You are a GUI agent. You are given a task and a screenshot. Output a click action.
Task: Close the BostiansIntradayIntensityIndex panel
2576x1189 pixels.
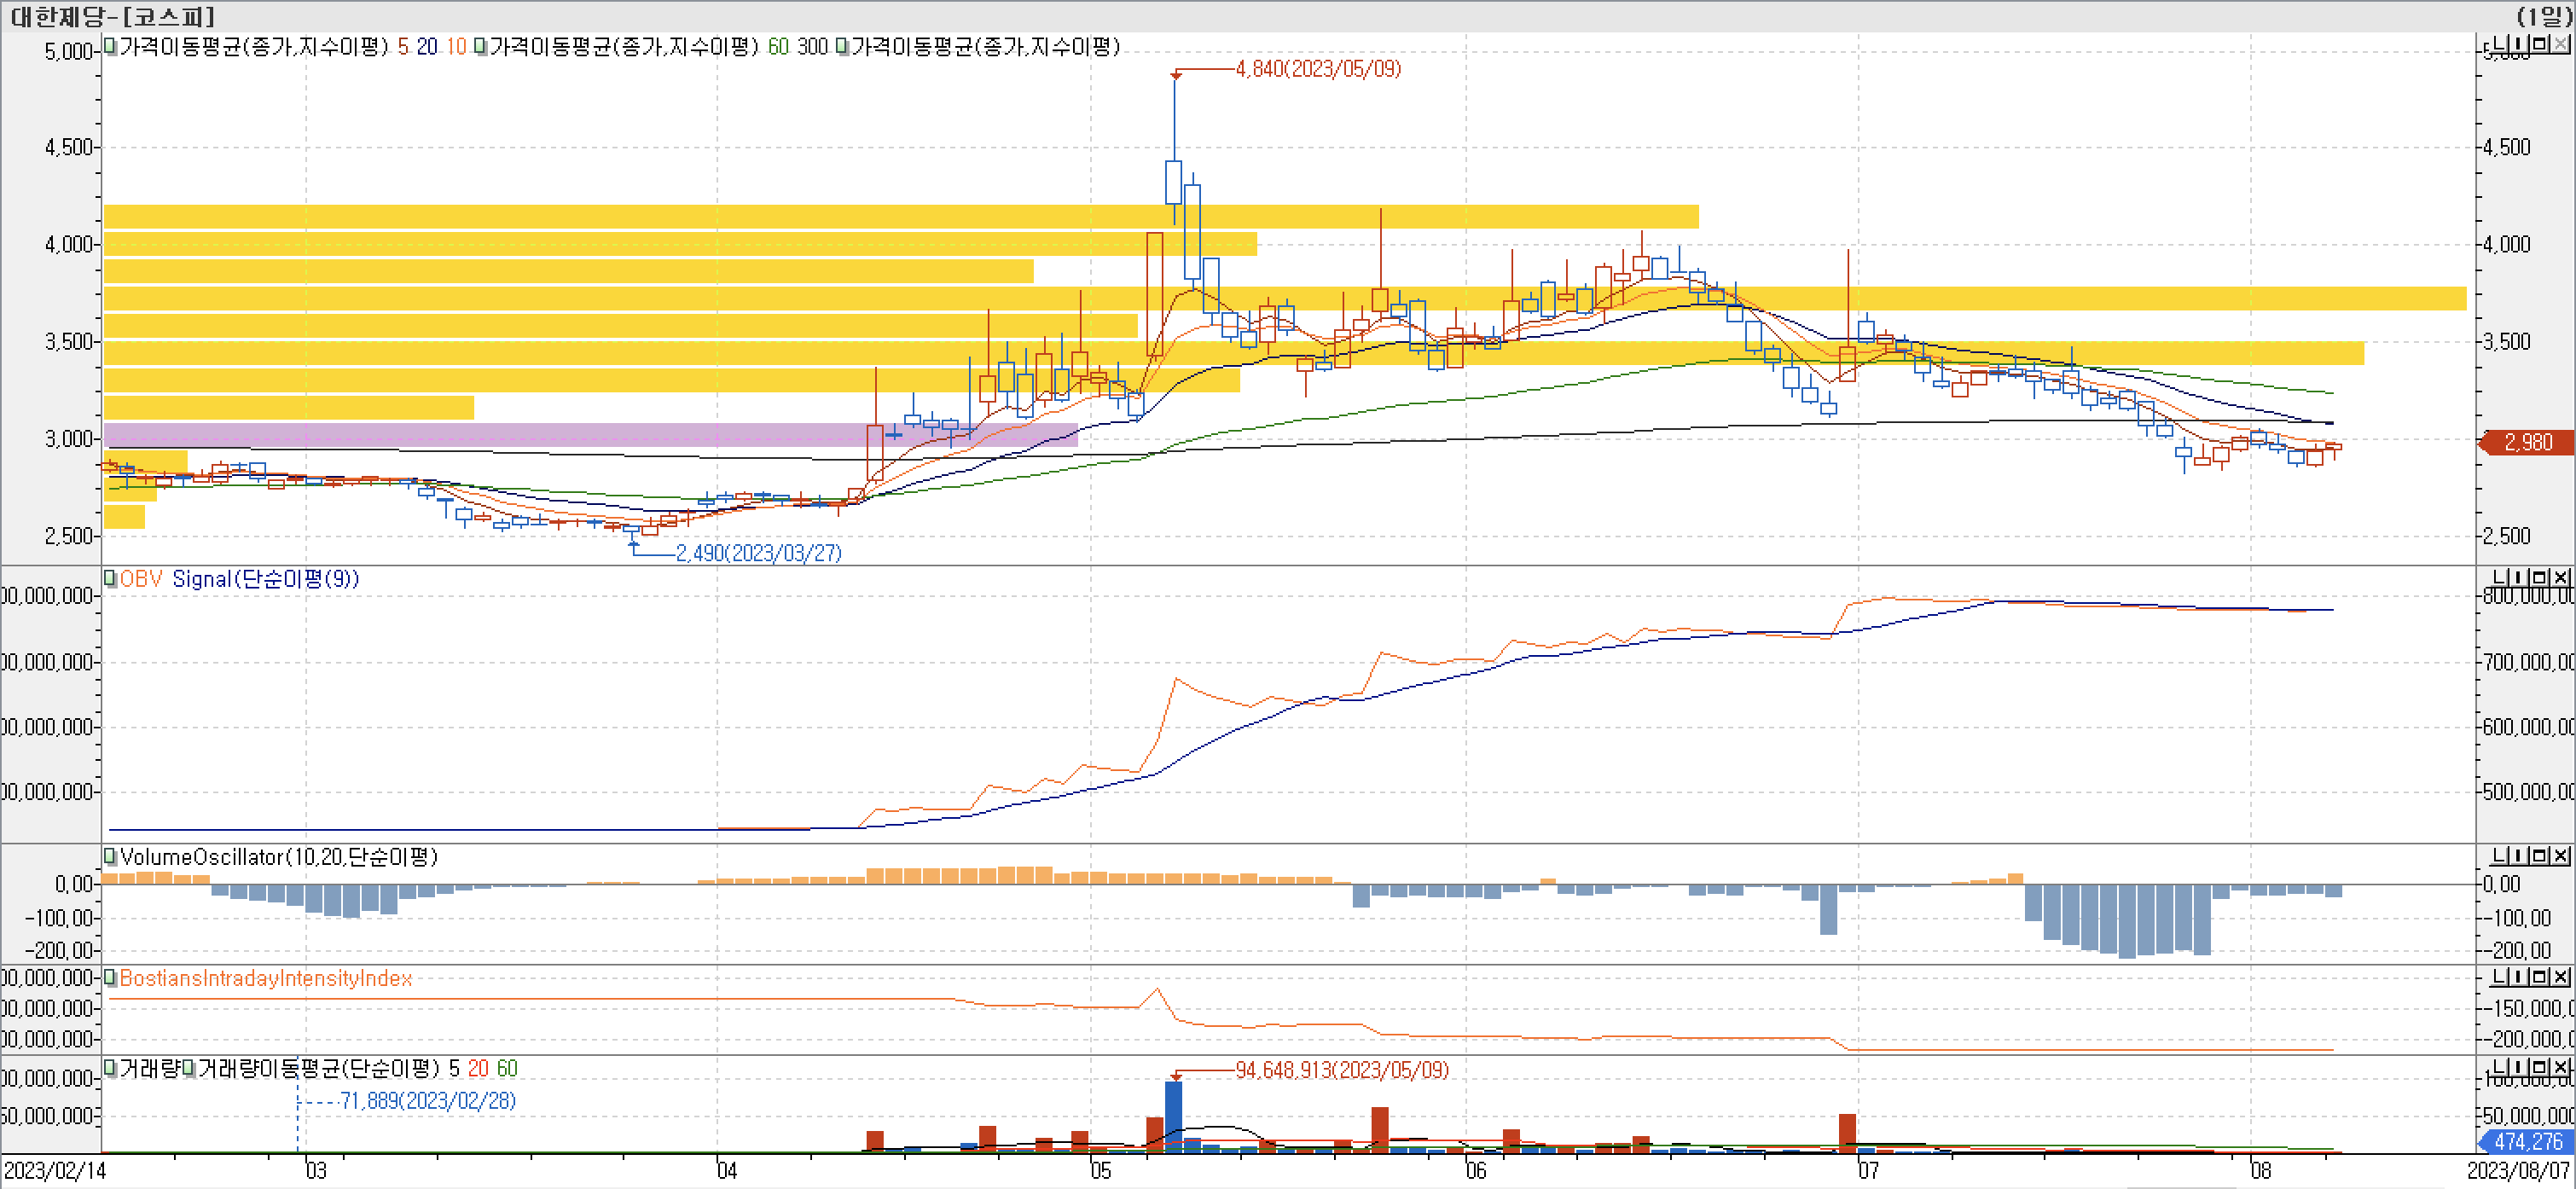pyautogui.click(x=2560, y=976)
